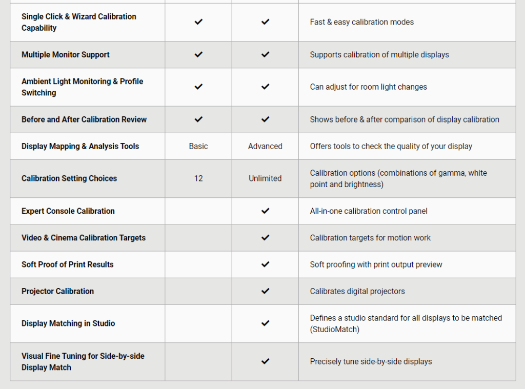This screenshot has width=525, height=389.
Task: Click the checkmark in the Expert Console Calibration row
Action: click(x=265, y=211)
